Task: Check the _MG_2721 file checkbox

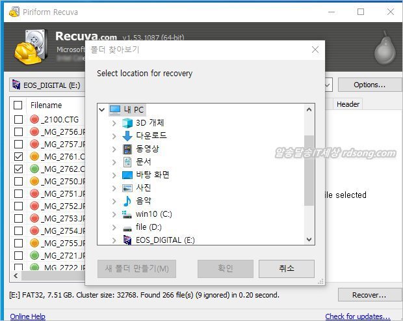Action: coord(18,255)
